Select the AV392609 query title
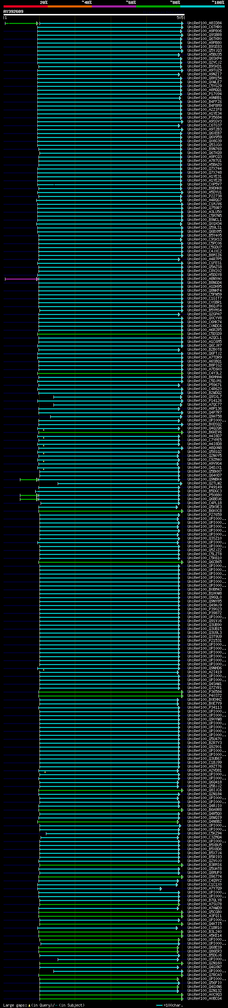The height and width of the screenshot is (1008, 228). click(x=13, y=12)
